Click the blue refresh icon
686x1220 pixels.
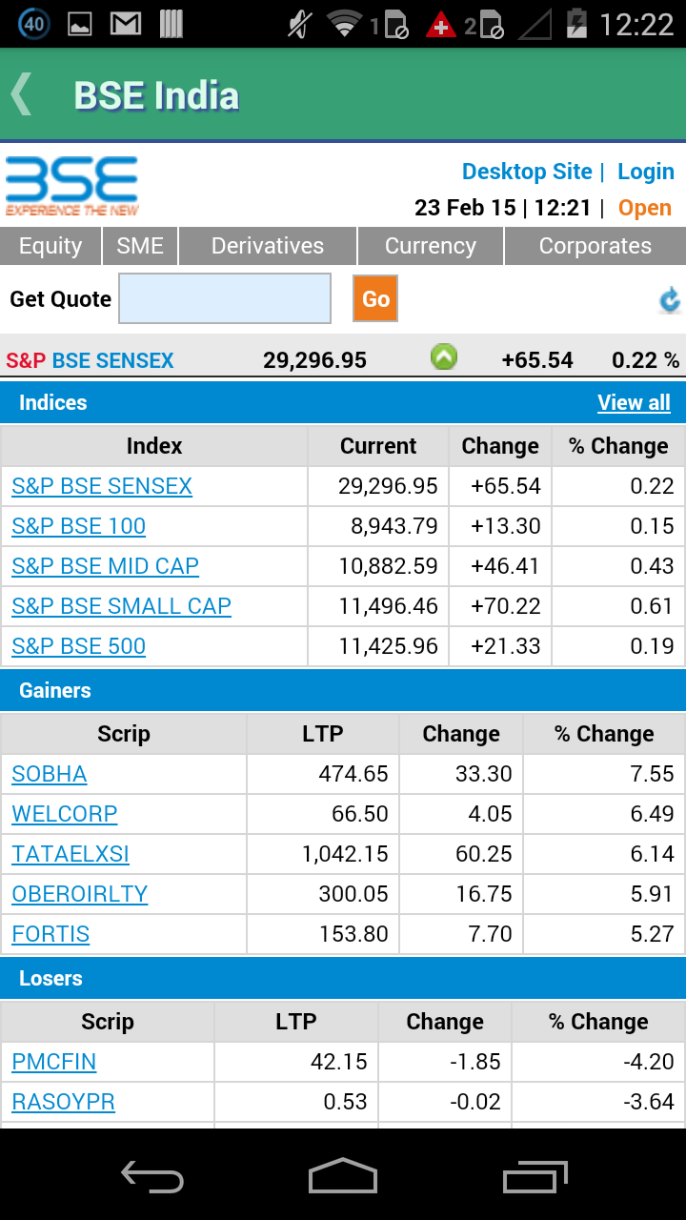670,300
